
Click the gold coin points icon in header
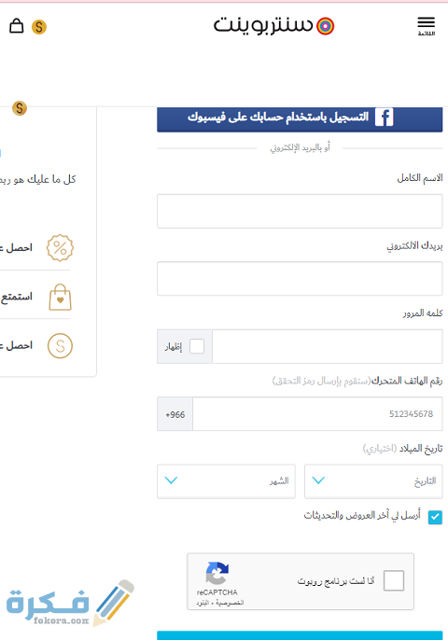click(39, 27)
